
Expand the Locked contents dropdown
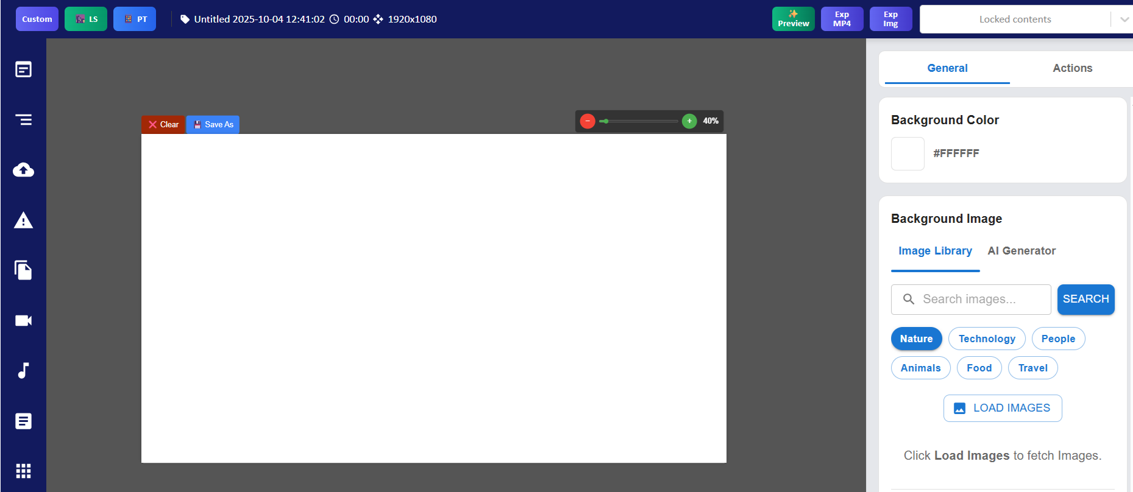pyautogui.click(x=1124, y=19)
